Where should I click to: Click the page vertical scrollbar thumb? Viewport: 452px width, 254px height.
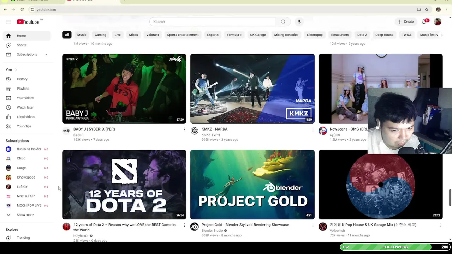tap(450, 198)
